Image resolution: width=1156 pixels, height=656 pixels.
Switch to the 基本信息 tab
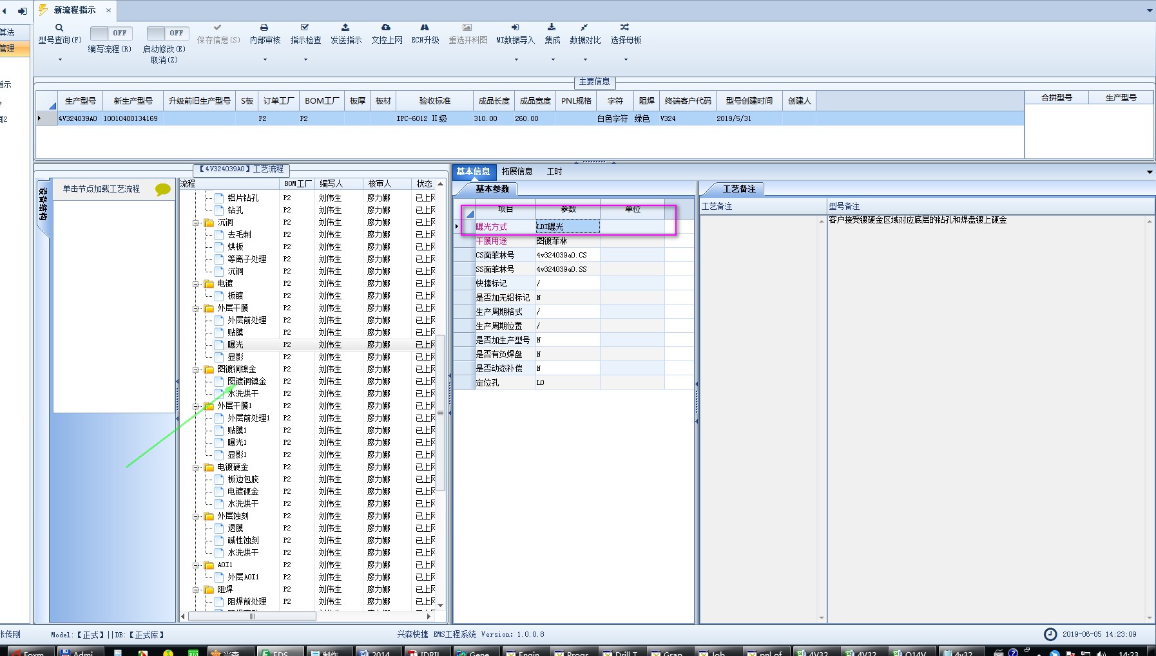474,171
